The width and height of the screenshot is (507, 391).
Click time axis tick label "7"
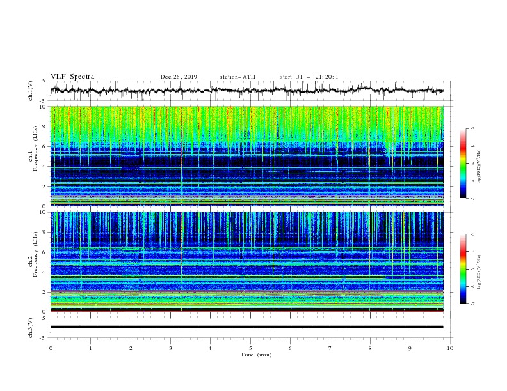click(x=330, y=348)
